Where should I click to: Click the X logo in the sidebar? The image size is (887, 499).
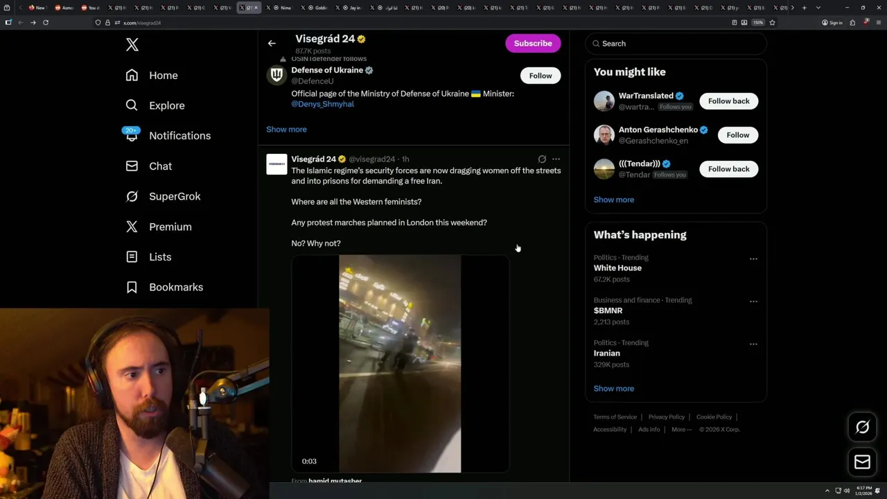[132, 45]
